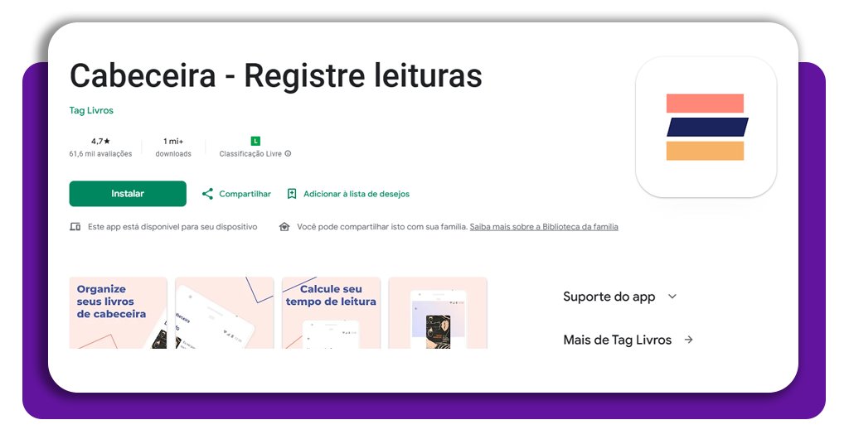Open the screenshot showing a tilted phone
The height and width of the screenshot is (444, 849).
click(224, 312)
